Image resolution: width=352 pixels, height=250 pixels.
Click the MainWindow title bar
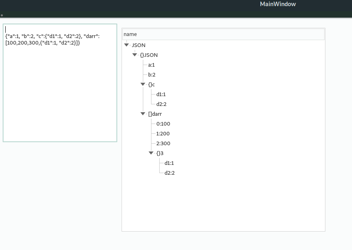pos(277,4)
